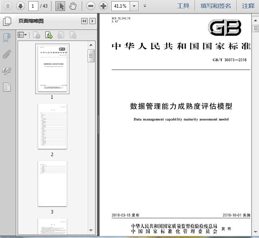Click the effective date 2018-10-01 实施
This screenshot has width=259, height=238.
click(x=236, y=215)
